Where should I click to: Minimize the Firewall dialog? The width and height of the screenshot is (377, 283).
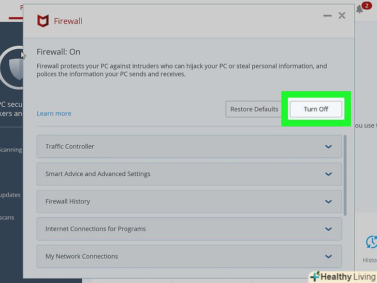(327, 16)
